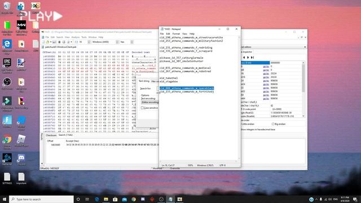Open the notification center icon
This screenshot has height=203, width=361.
[355, 199]
